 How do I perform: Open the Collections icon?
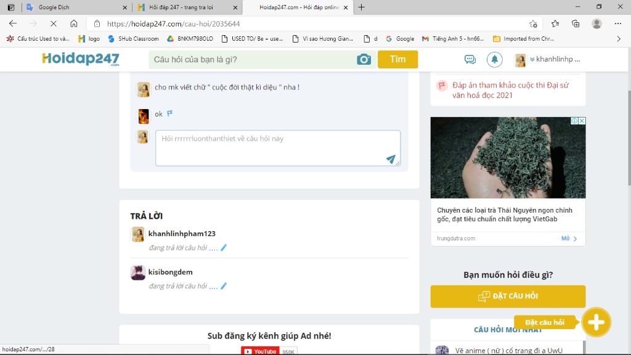pyautogui.click(x=576, y=24)
